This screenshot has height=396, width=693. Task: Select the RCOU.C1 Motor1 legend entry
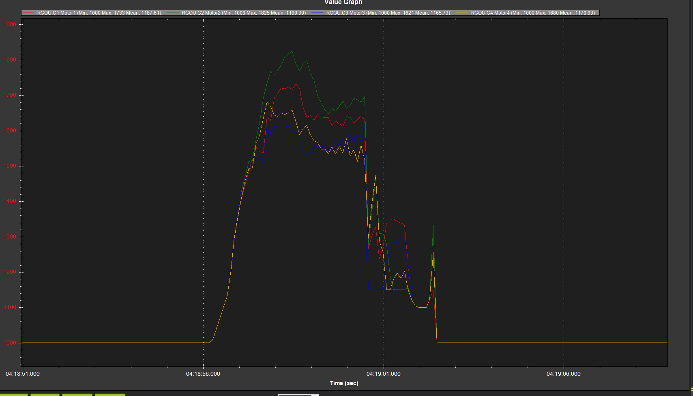pos(92,13)
